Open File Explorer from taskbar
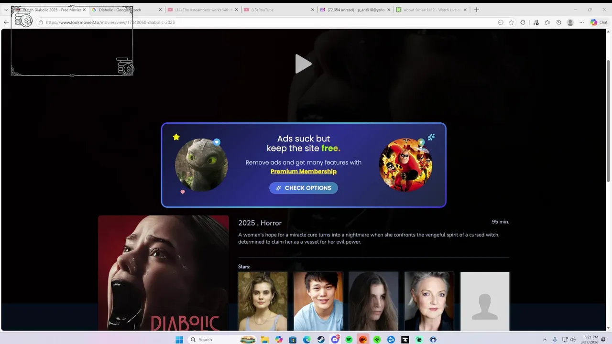The image size is (612, 344). 265,340
